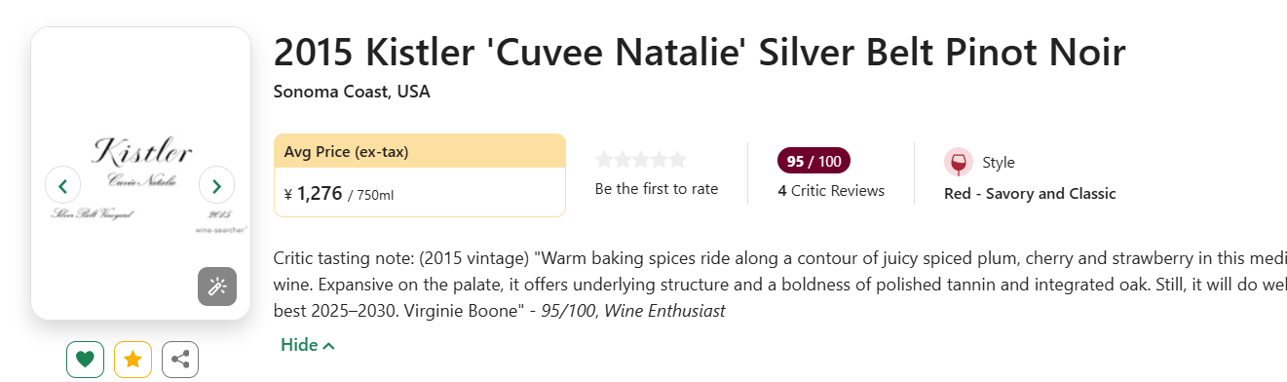Click the red wine glass Style icon
This screenshot has height=382, width=1287.
click(959, 163)
